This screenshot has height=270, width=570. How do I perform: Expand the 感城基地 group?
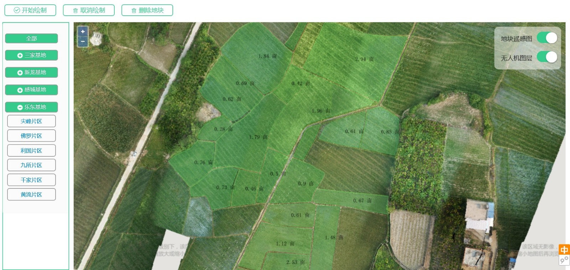point(31,90)
